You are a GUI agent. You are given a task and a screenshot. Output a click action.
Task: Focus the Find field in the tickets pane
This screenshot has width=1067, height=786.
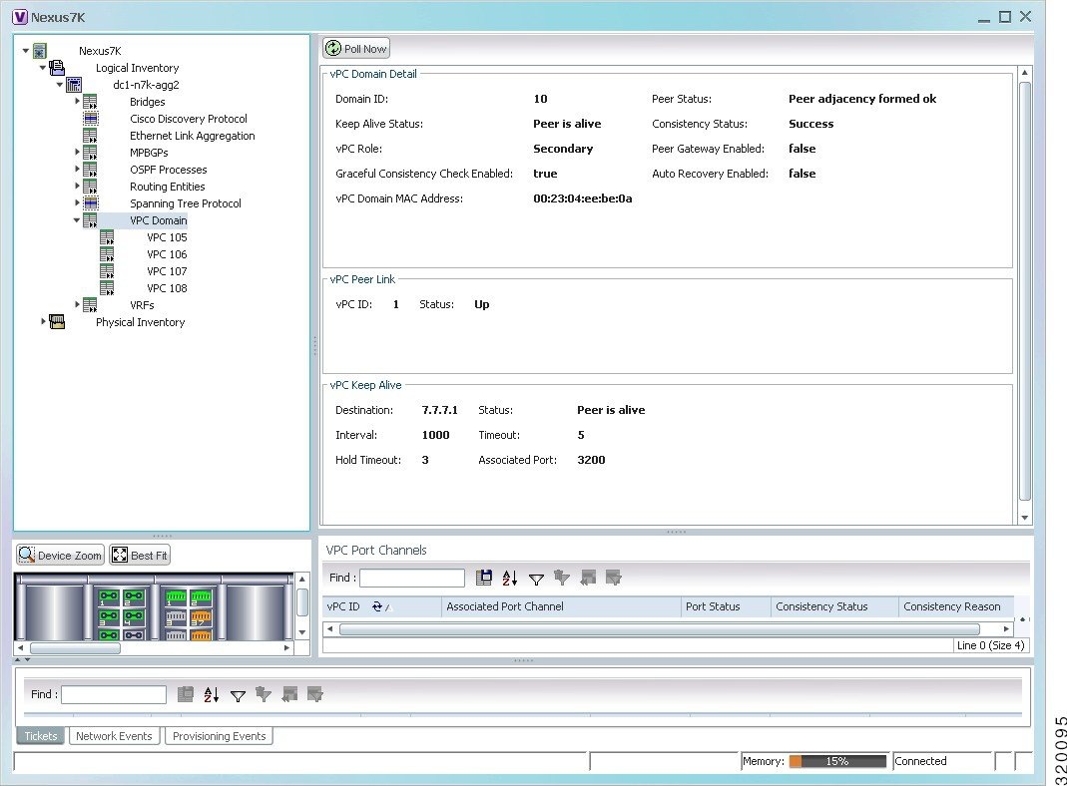[x=114, y=694]
